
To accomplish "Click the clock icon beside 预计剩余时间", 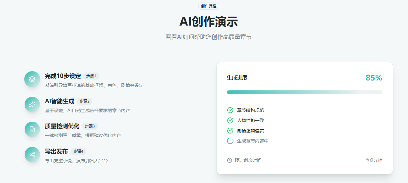I will point(229,160).
